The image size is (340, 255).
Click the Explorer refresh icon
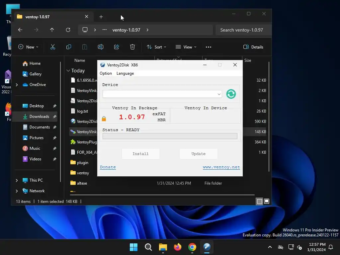[68, 30]
